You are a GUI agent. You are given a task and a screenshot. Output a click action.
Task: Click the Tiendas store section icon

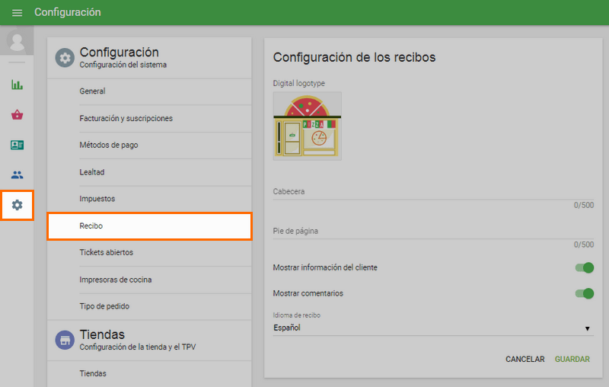tap(65, 340)
